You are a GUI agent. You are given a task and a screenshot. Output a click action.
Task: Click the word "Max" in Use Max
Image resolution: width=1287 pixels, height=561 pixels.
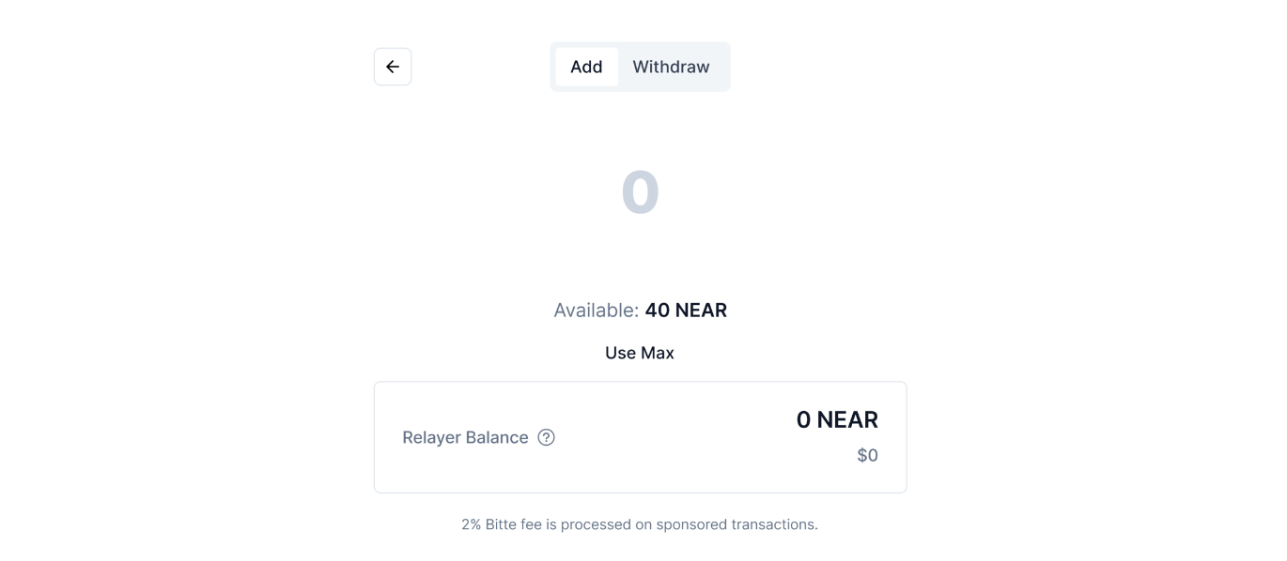coord(658,353)
